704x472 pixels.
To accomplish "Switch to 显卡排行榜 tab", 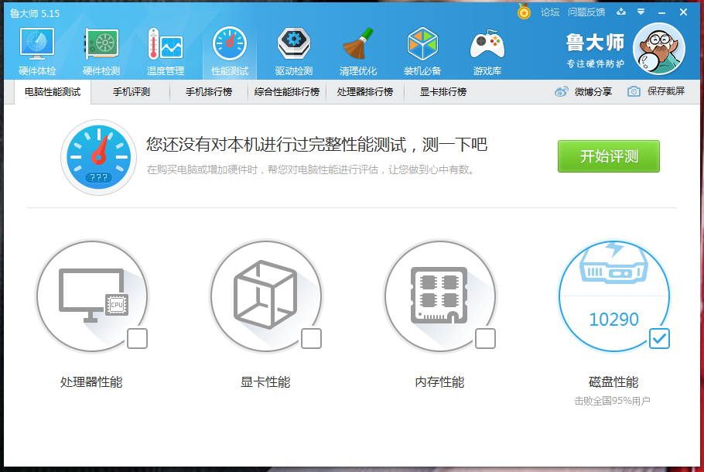I will tap(443, 92).
